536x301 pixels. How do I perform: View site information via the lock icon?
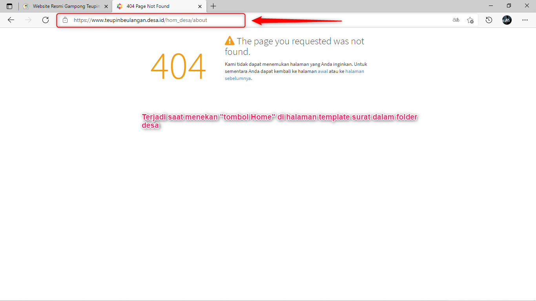click(65, 20)
